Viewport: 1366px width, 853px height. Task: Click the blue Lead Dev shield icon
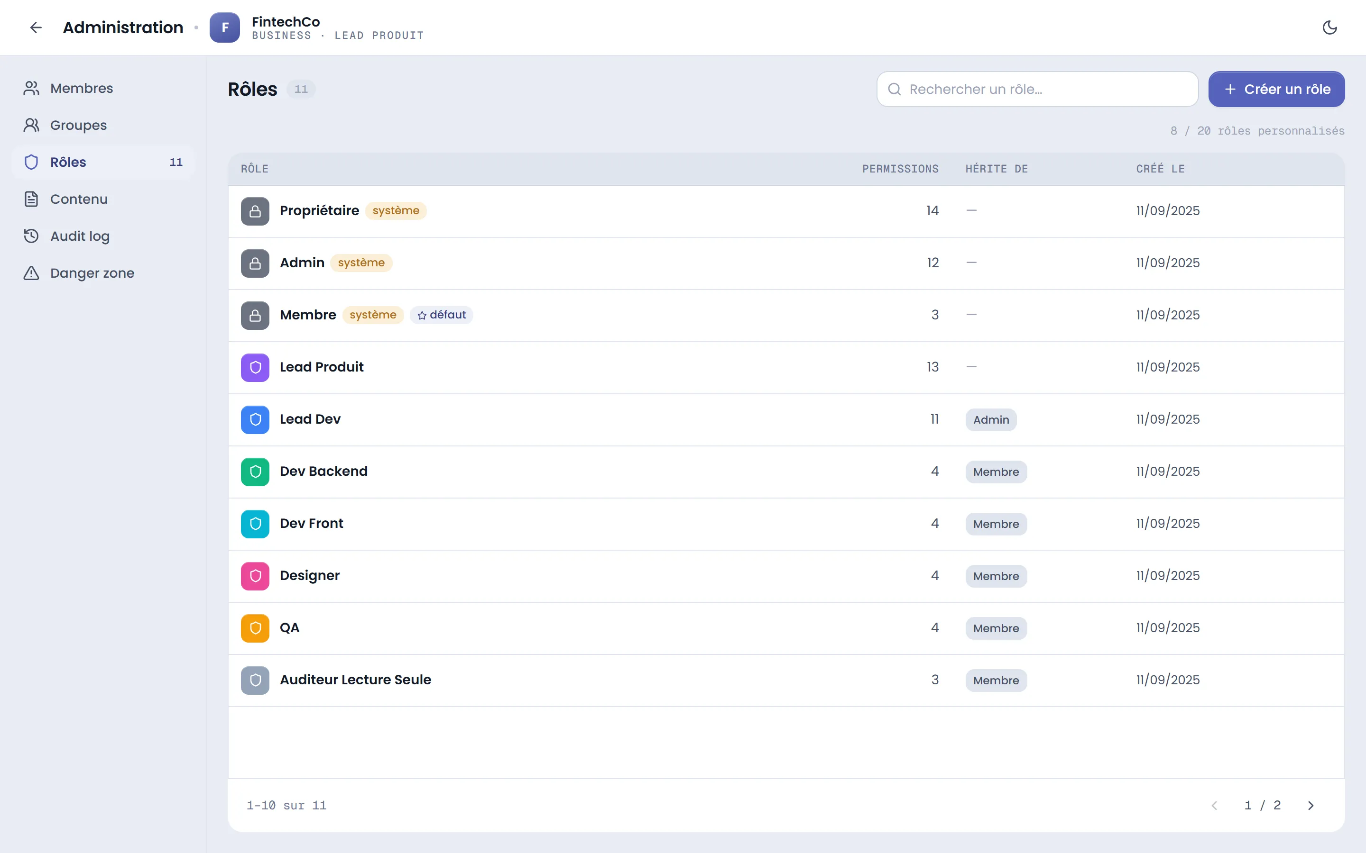[255, 419]
